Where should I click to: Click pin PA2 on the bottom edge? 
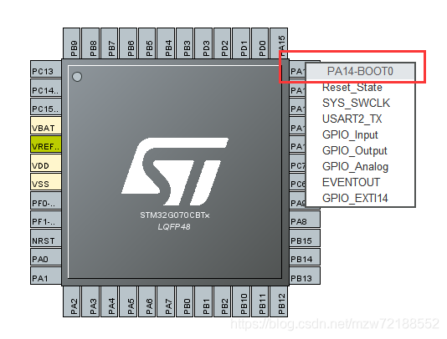click(72, 301)
